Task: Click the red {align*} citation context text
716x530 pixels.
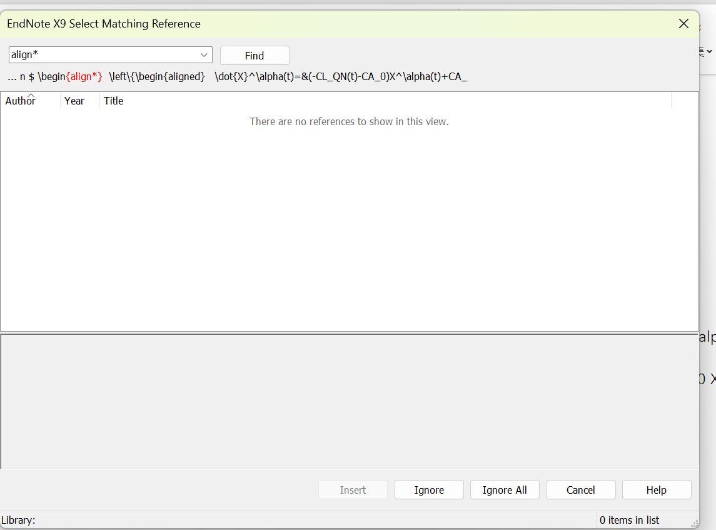Action: point(84,76)
